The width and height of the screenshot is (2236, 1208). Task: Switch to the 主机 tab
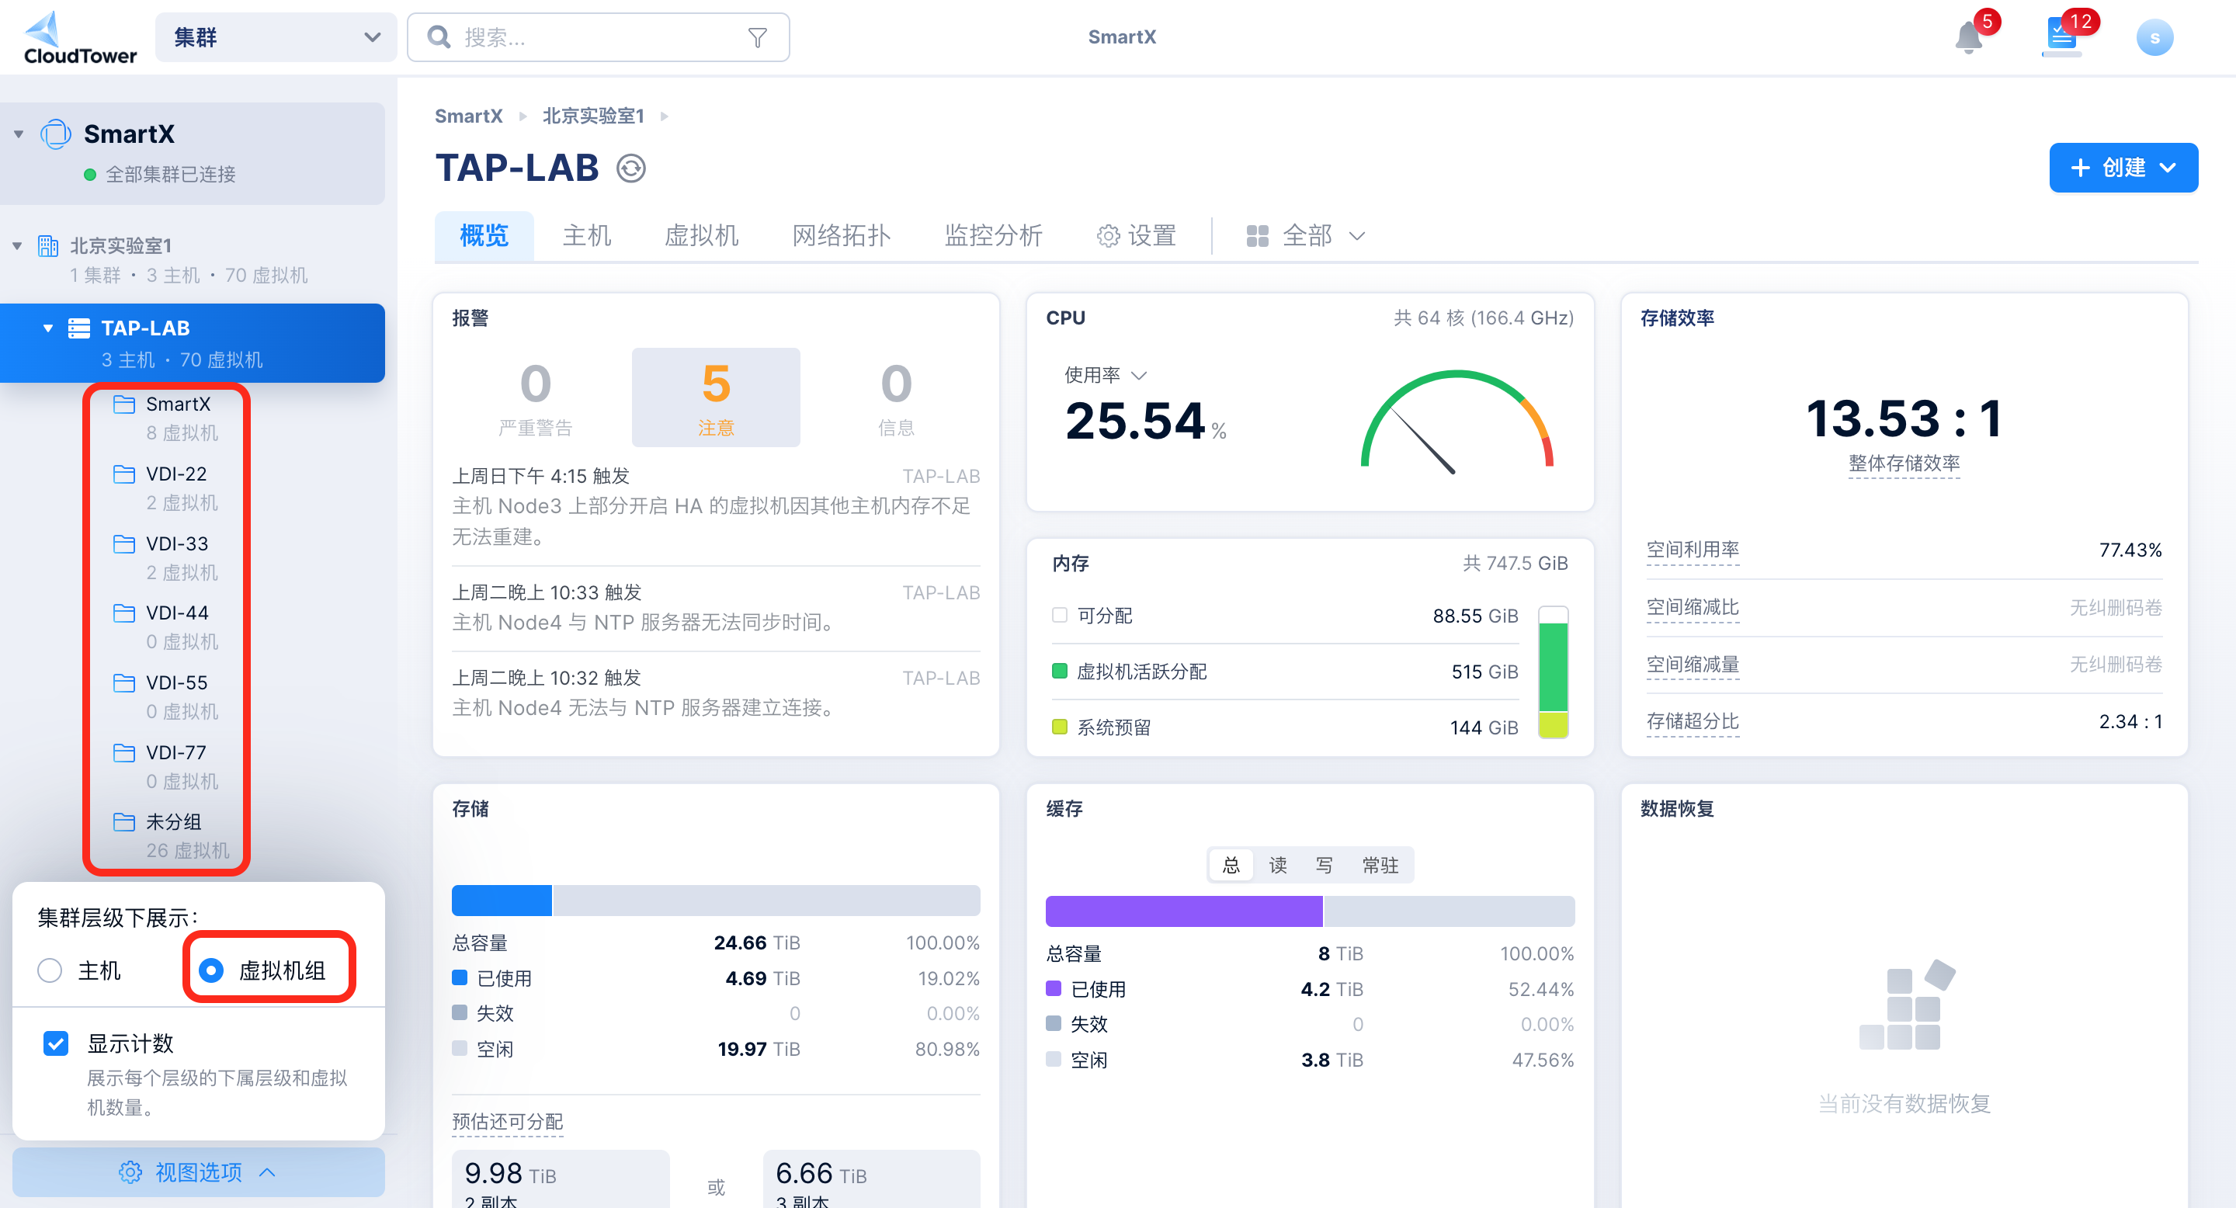[x=587, y=235]
